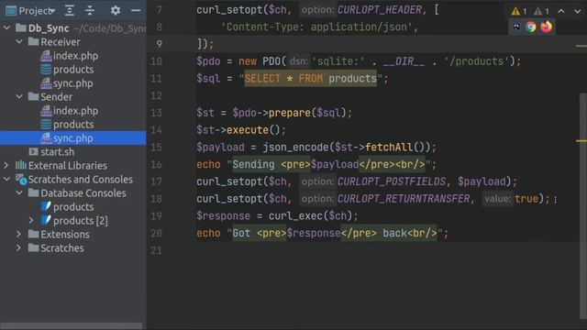Open the products database console
The image size is (587, 330).
click(73, 207)
